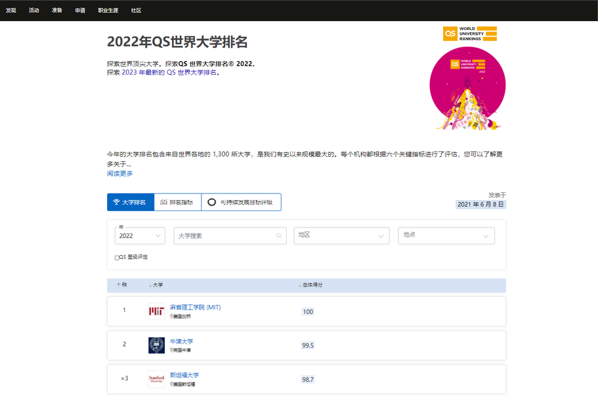
Task: Expand the 地区 dropdown
Action: pos(342,236)
